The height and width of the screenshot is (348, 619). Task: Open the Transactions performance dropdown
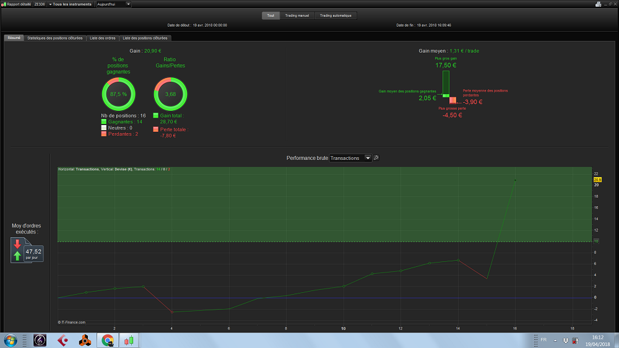point(350,158)
